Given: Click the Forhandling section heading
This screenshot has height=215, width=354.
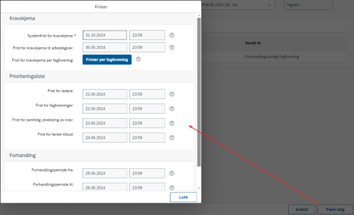Looking at the screenshot, I should click(x=23, y=155).
